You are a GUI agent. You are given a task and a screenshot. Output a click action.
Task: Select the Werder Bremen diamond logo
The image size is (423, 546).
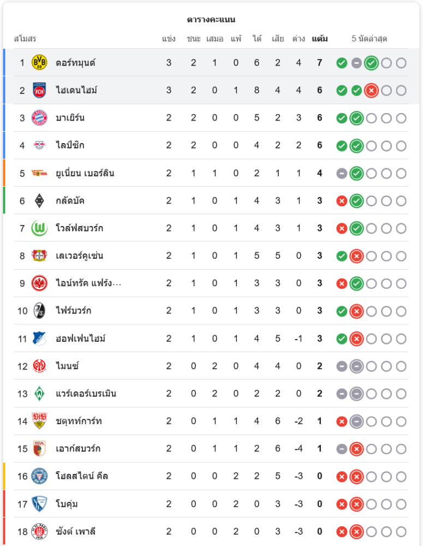pos(39,394)
